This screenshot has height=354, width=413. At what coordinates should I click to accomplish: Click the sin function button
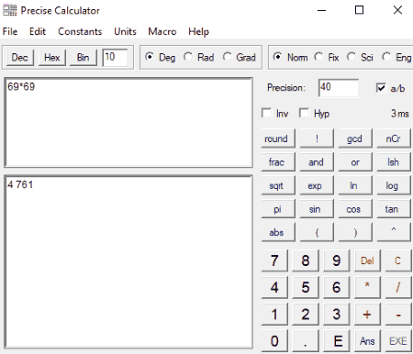[x=317, y=209]
